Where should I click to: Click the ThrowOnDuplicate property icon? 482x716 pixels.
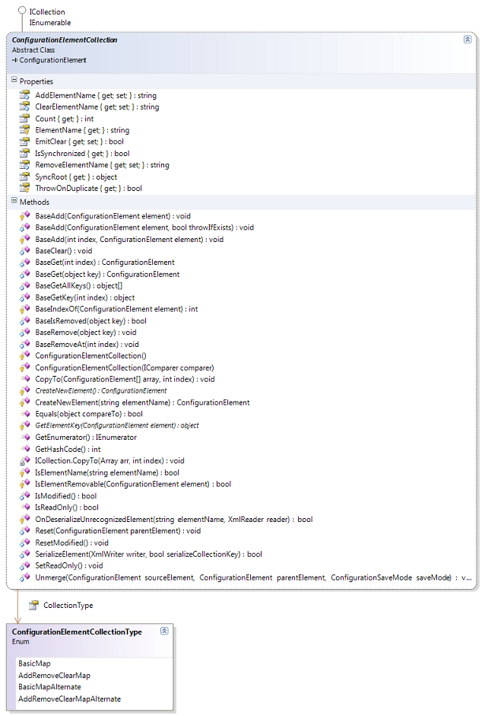[24, 188]
